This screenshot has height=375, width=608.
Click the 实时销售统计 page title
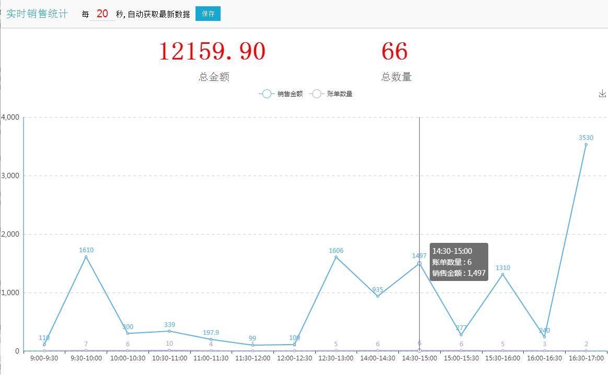click(x=37, y=14)
